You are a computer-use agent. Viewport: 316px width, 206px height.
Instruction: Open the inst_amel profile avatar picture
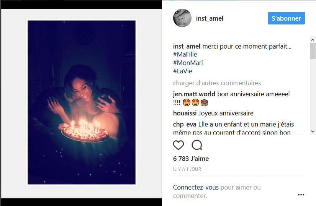[182, 18]
